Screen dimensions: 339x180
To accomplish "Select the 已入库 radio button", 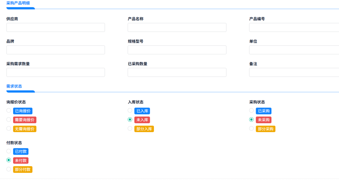I will pyautogui.click(x=130, y=110).
